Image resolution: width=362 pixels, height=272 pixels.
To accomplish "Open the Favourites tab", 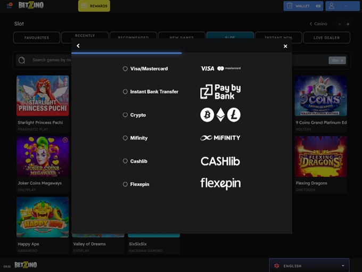I will pyautogui.click(x=36, y=38).
